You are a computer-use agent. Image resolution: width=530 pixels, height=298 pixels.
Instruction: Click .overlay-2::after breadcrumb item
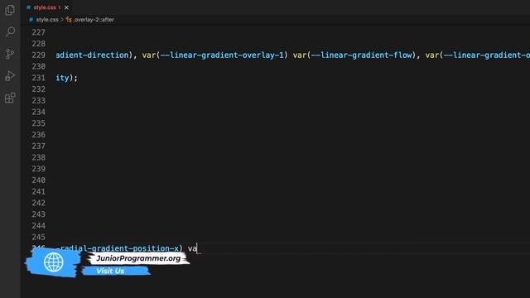click(94, 20)
